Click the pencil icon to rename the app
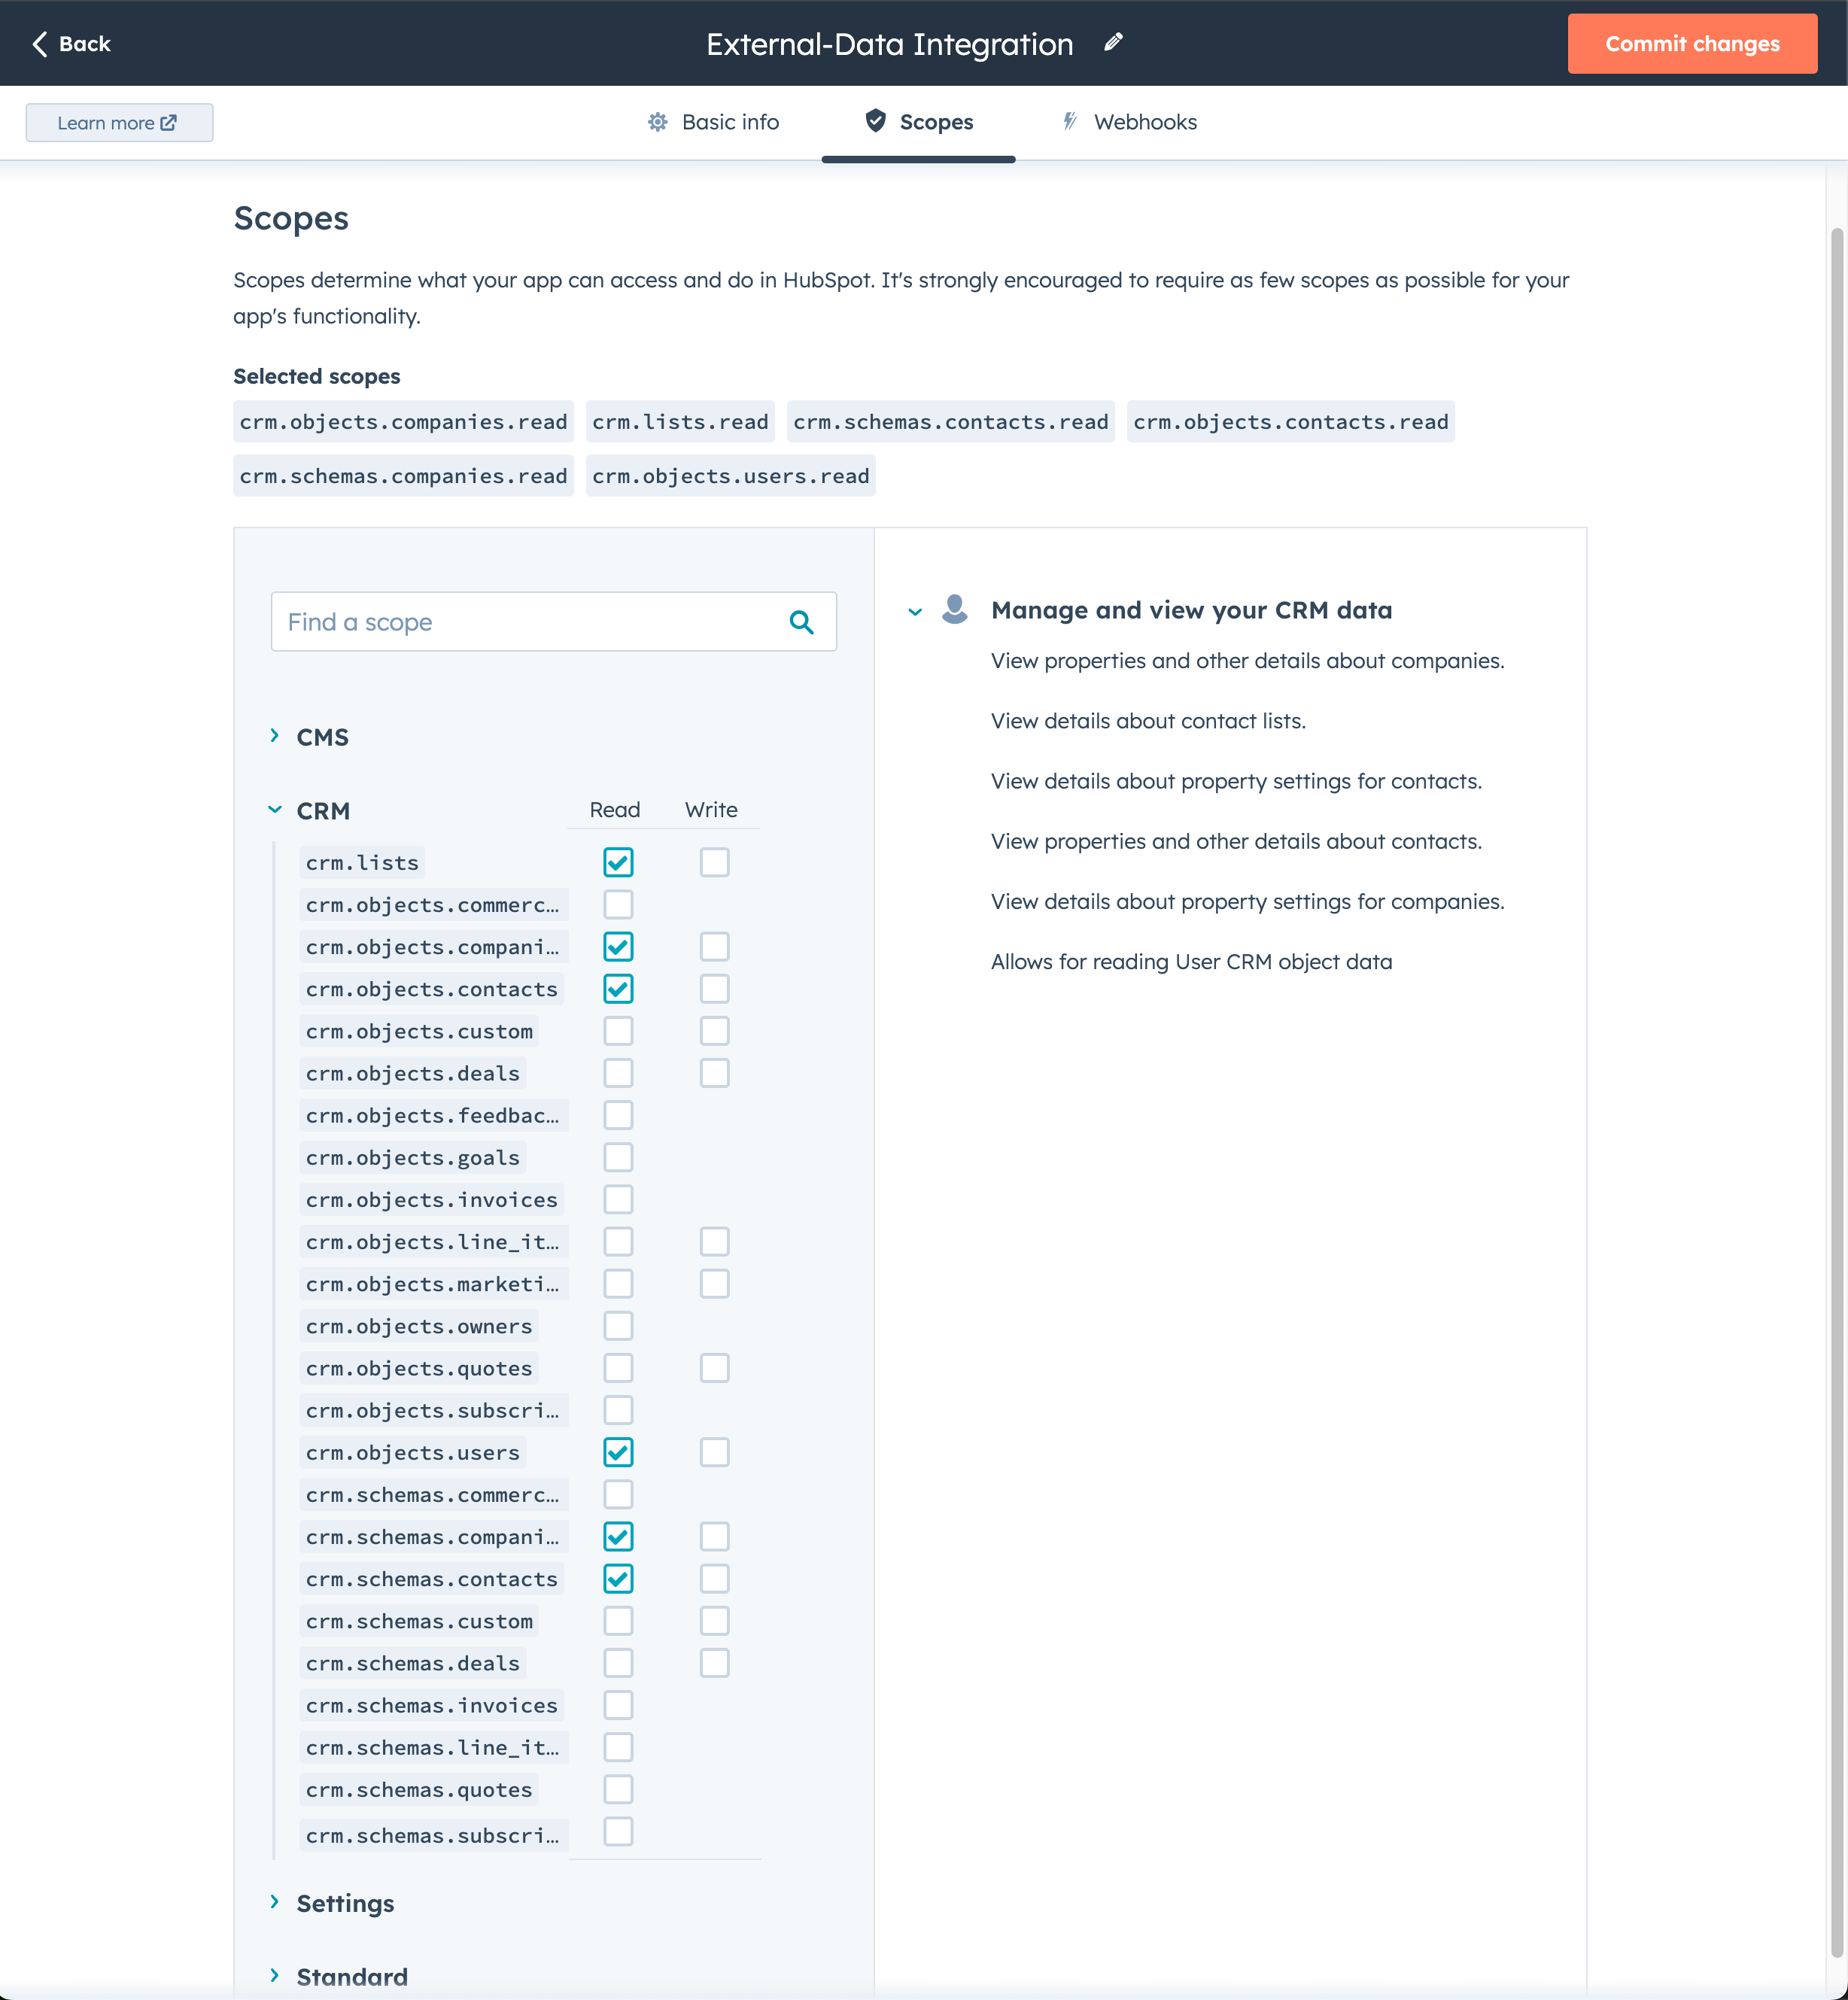 pos(1113,42)
